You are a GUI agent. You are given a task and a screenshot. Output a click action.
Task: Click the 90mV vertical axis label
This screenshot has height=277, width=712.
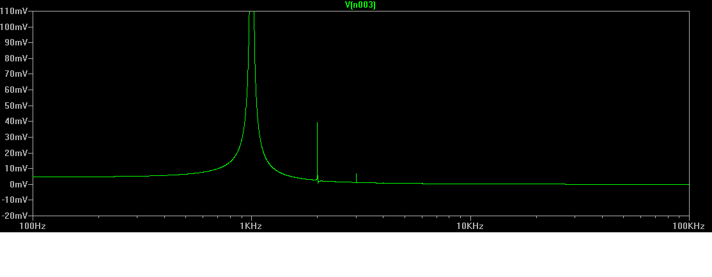click(17, 42)
